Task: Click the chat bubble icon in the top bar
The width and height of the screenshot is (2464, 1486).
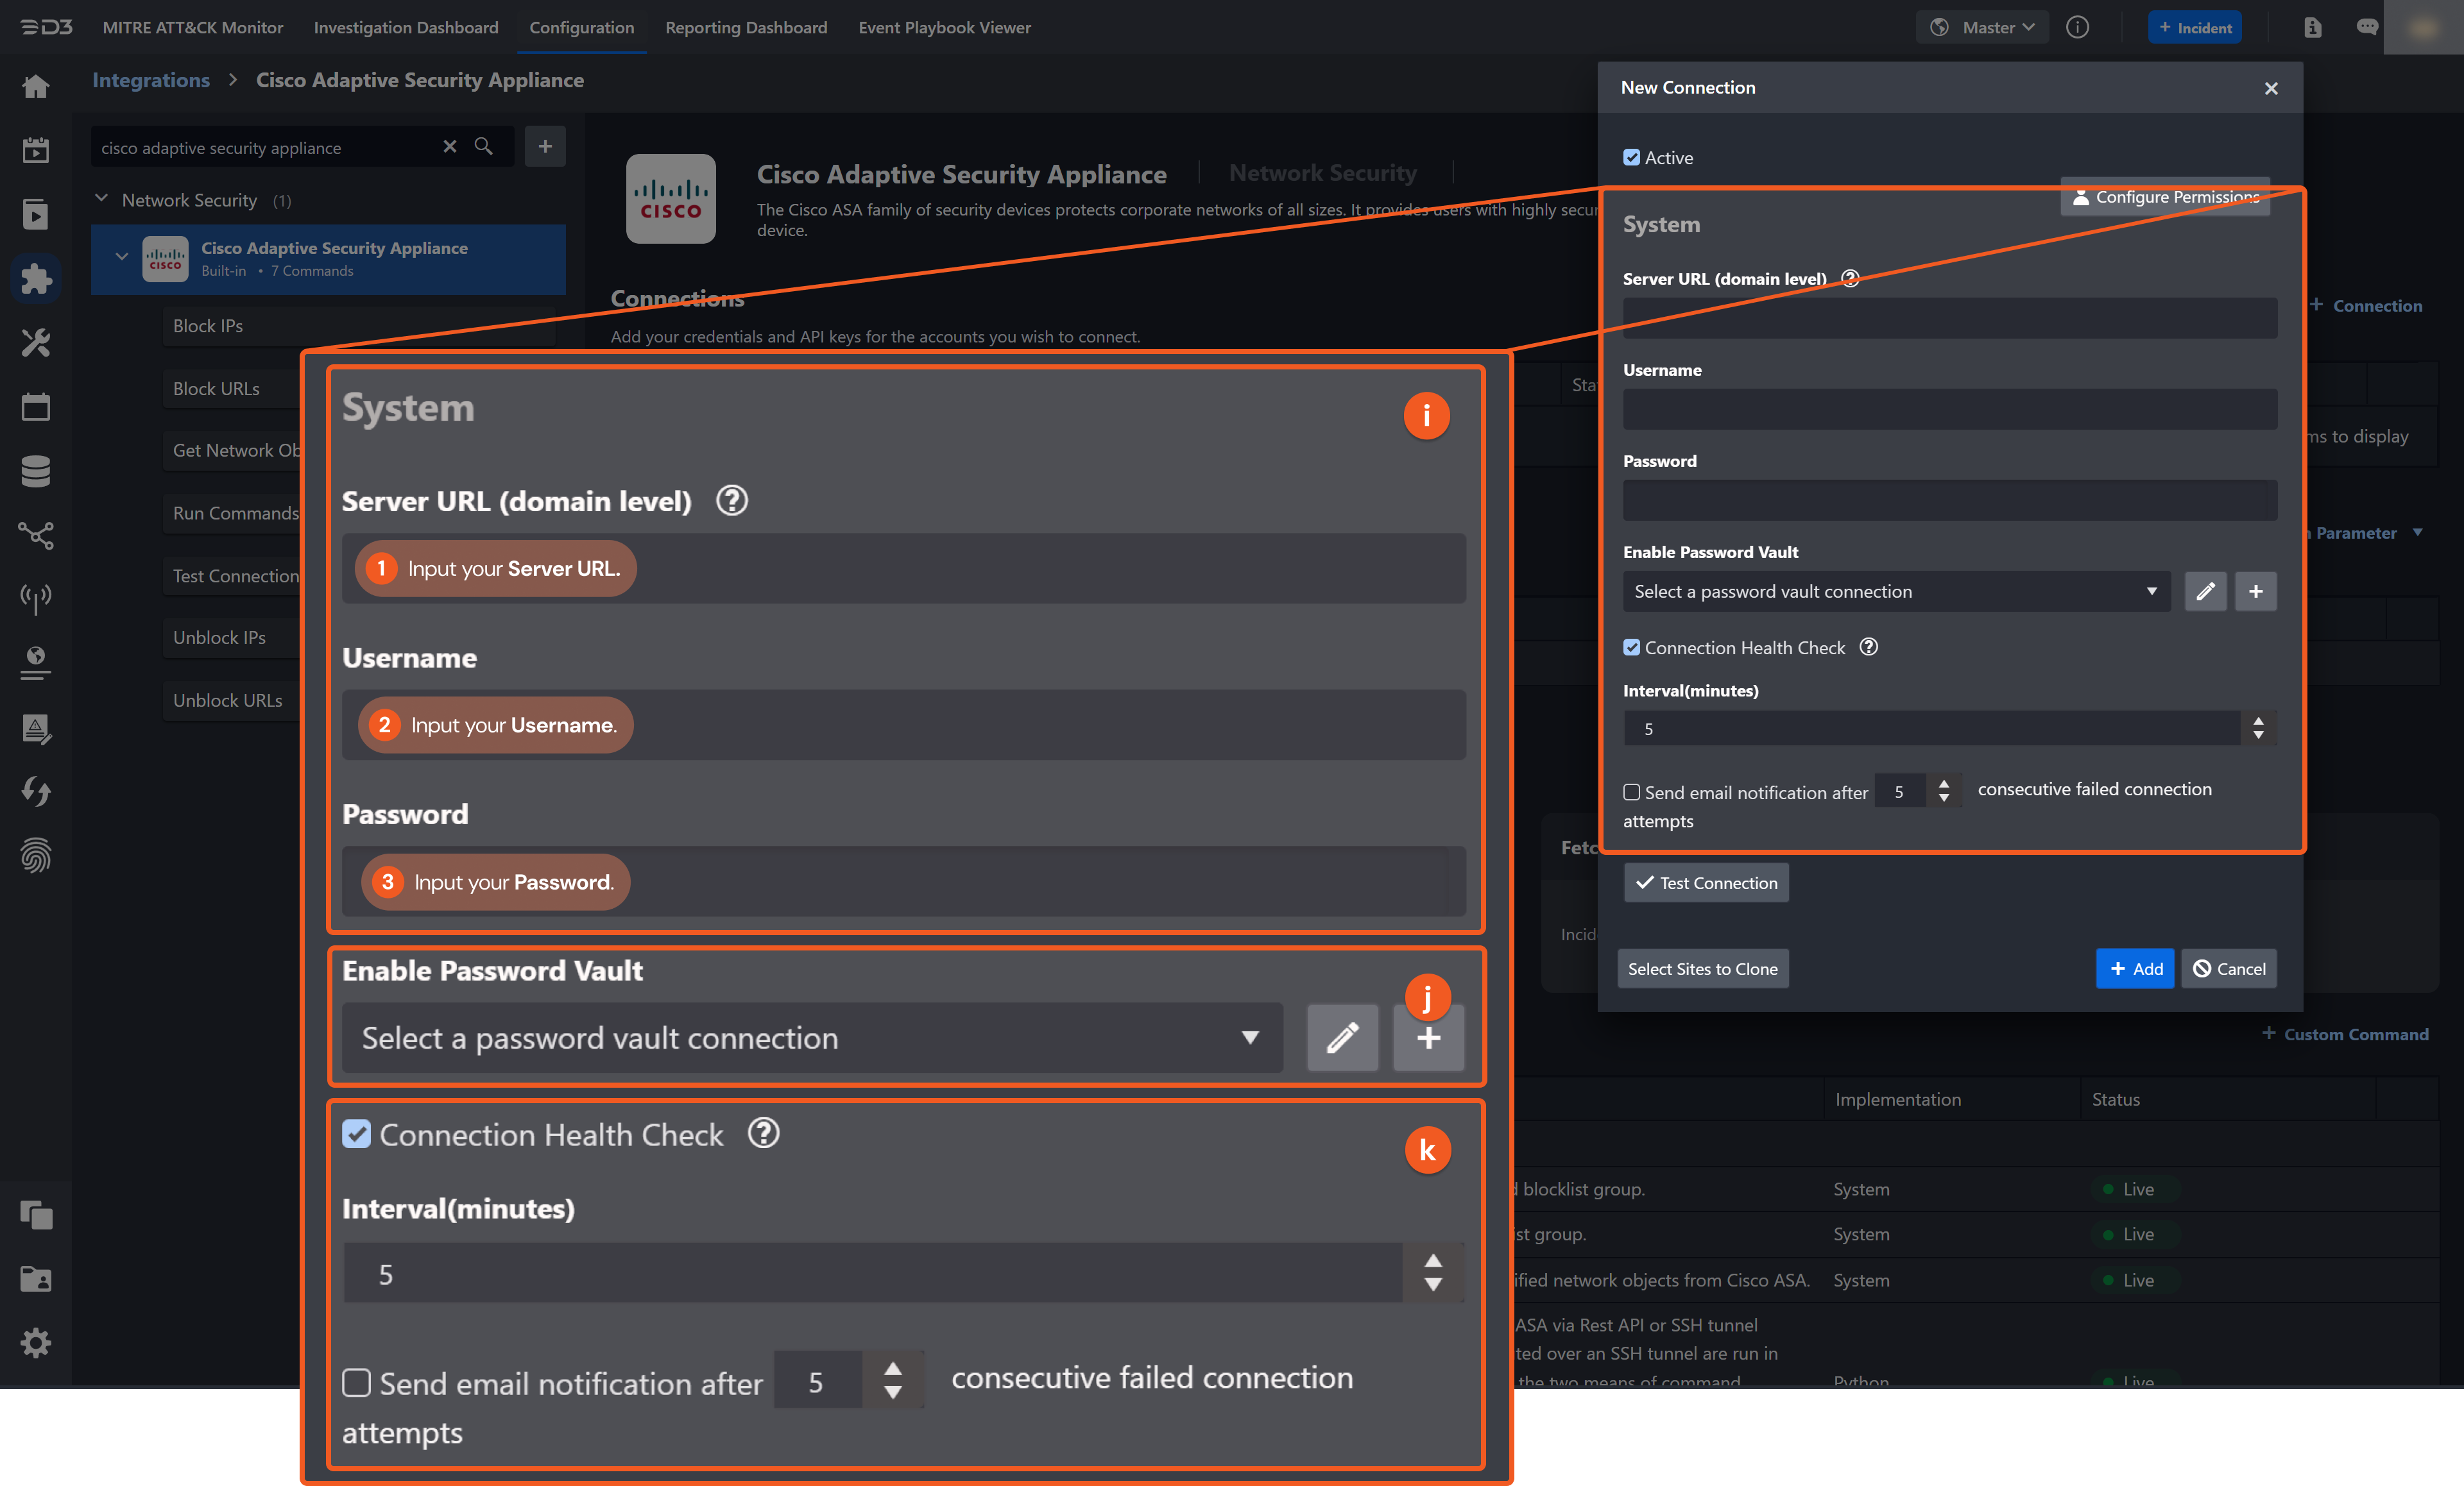Action: click(x=2368, y=27)
